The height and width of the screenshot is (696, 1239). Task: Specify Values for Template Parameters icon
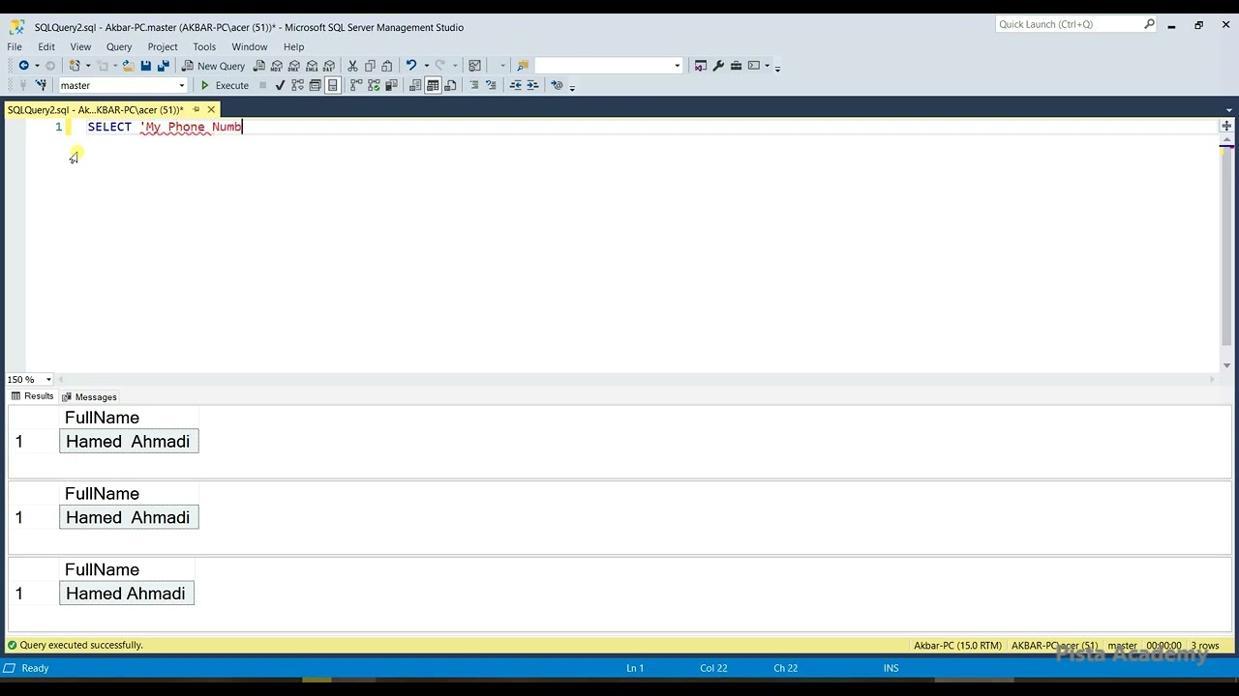557,85
